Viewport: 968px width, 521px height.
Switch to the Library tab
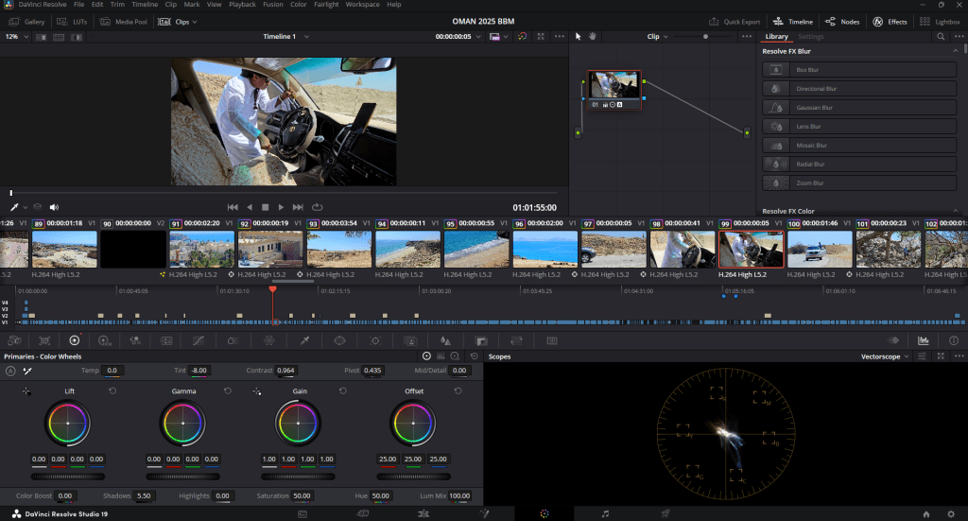(x=776, y=37)
